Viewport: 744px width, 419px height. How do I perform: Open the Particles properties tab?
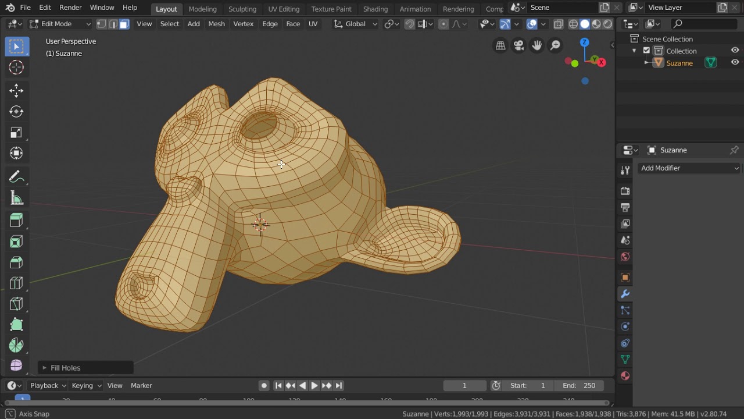(625, 310)
